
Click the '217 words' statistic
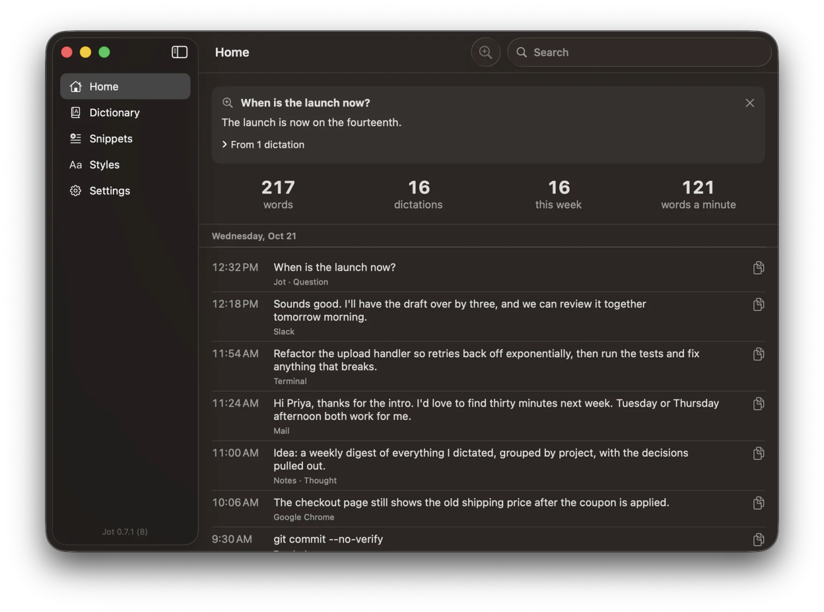click(x=278, y=195)
